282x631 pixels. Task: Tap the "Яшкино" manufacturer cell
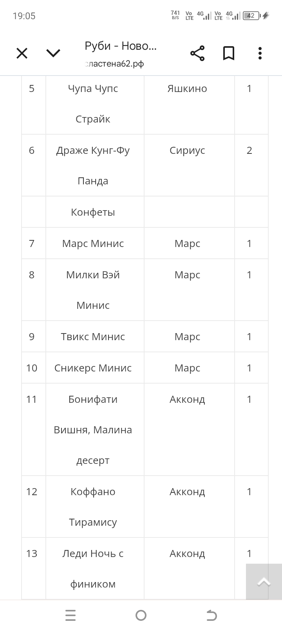click(187, 89)
